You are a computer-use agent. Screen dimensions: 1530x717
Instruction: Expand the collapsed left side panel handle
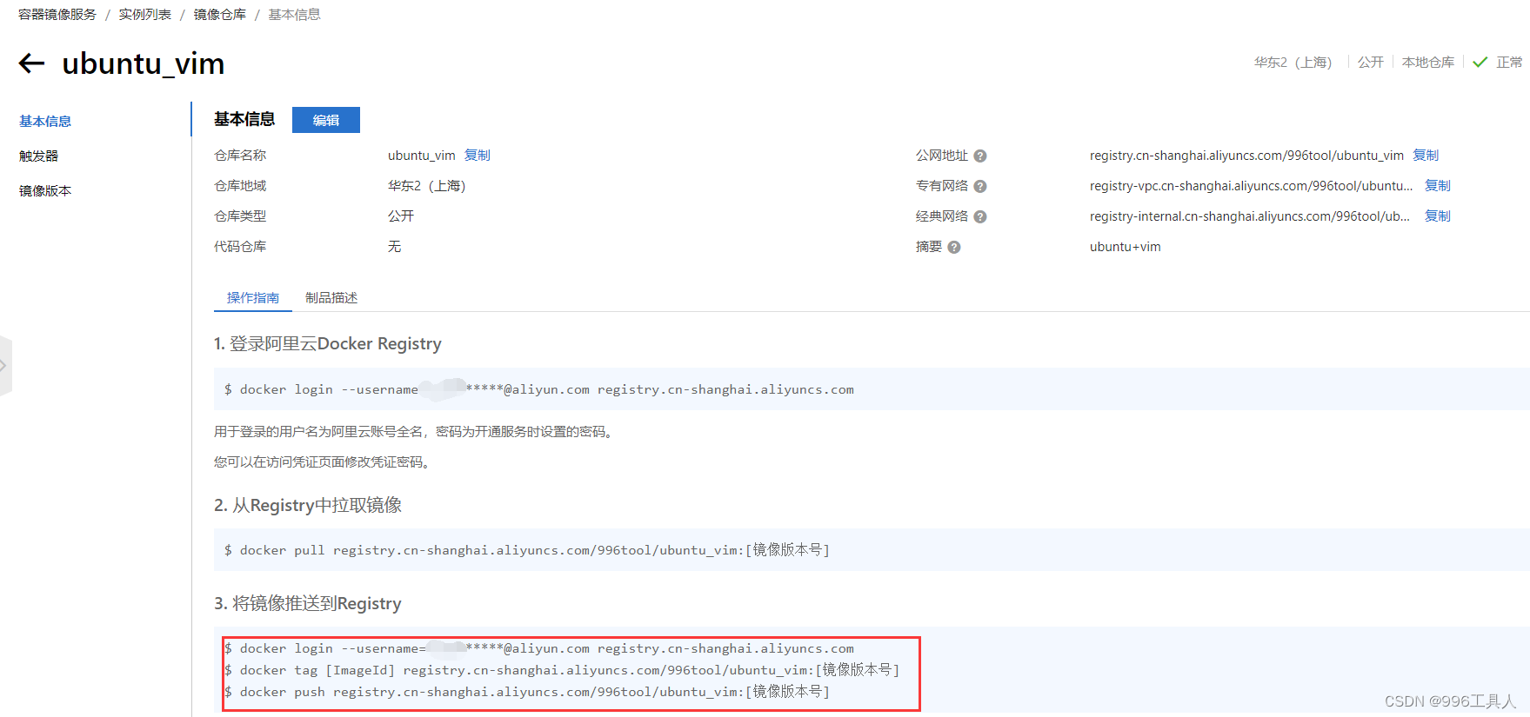(x=5, y=366)
